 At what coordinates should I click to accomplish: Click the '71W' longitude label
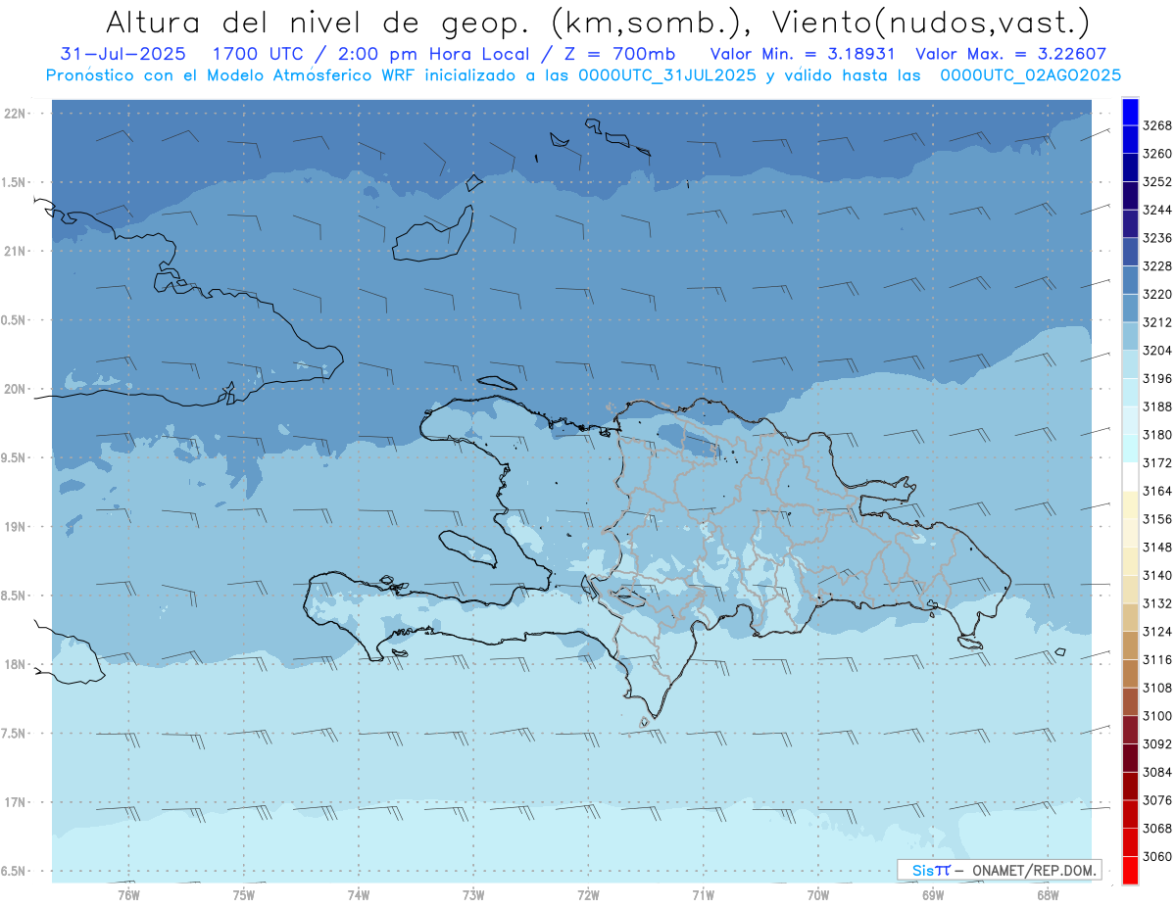pyautogui.click(x=703, y=894)
